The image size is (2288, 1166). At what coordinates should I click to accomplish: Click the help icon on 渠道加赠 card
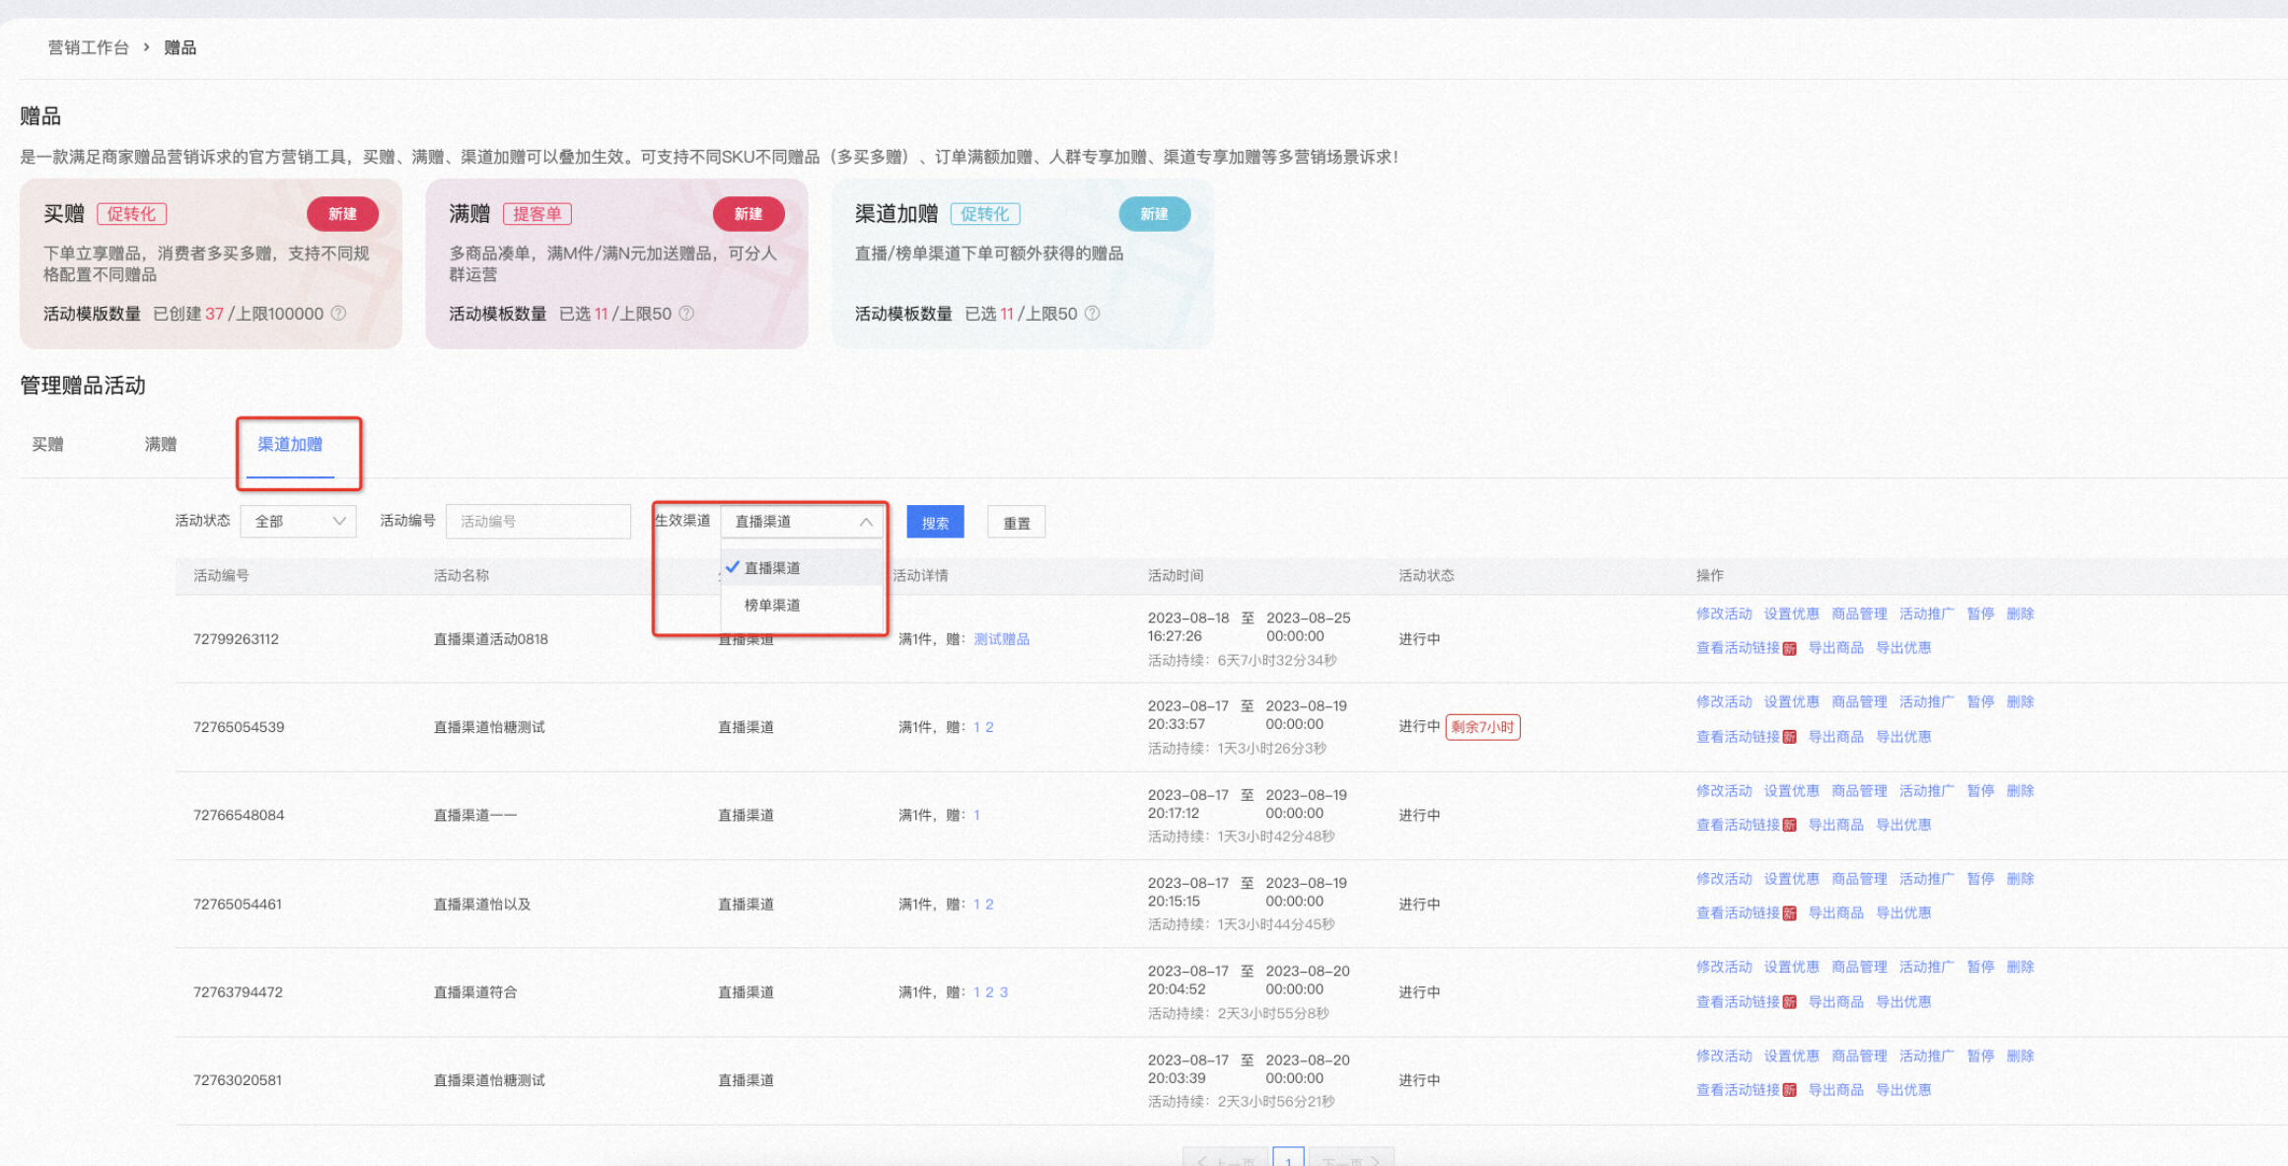coord(1092,313)
